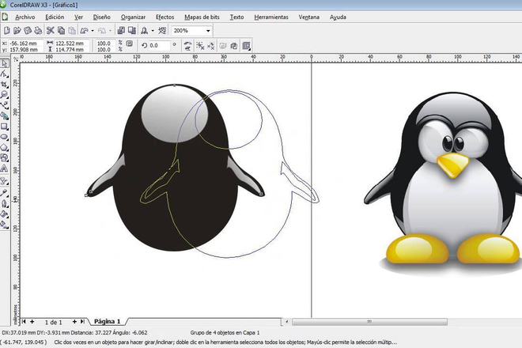This screenshot has width=522, height=348.
Task: Select the Ellipse tool
Action: [x=4, y=137]
